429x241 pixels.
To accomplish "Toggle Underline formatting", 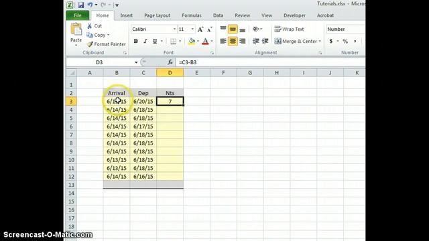I will pos(155,42).
